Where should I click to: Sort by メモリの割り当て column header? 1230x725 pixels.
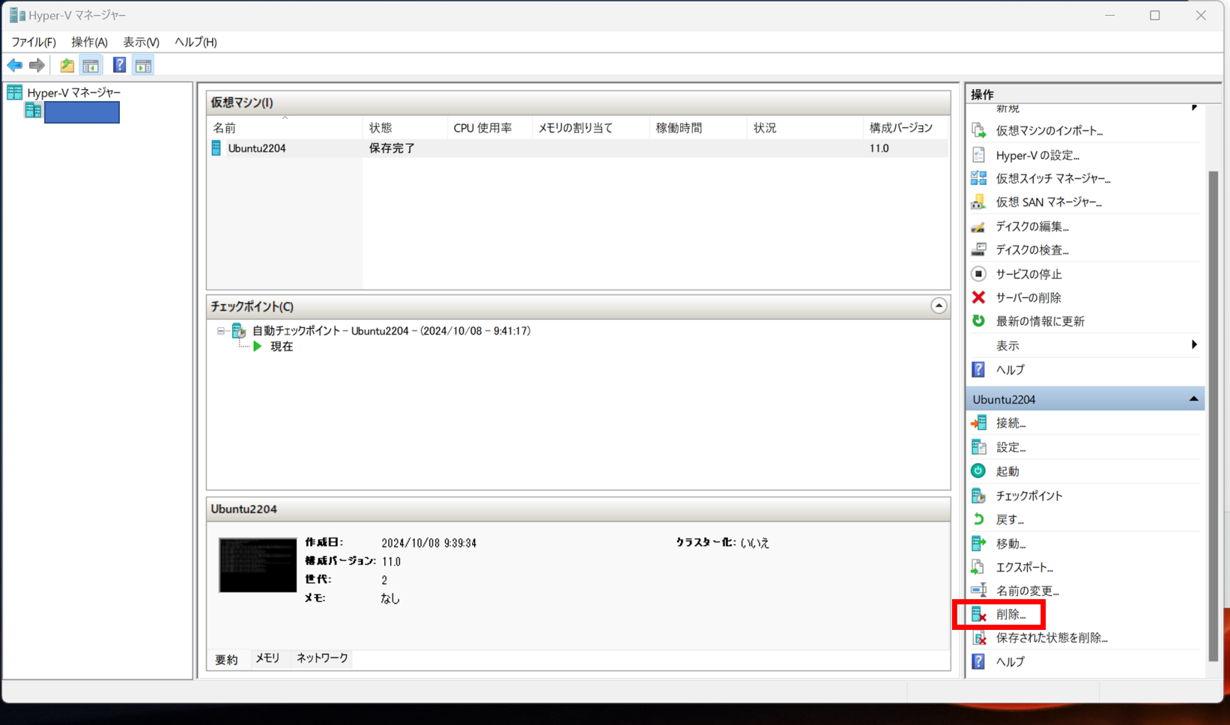[x=590, y=128]
